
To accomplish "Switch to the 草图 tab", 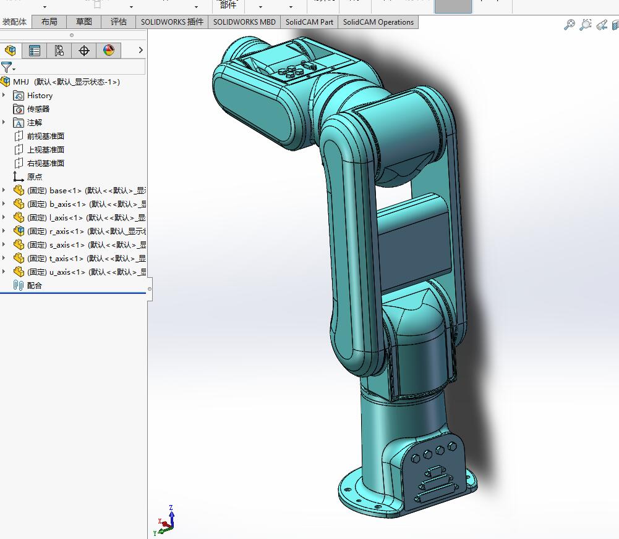I will [x=83, y=22].
